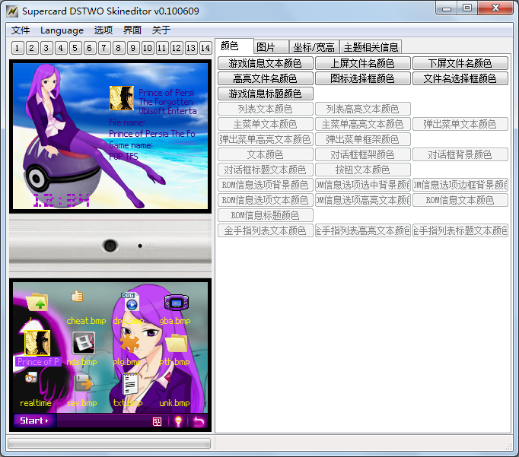Image resolution: width=519 pixels, height=457 pixels.
Task: Click the 'The Forgotten' title line
Action: click(166, 102)
